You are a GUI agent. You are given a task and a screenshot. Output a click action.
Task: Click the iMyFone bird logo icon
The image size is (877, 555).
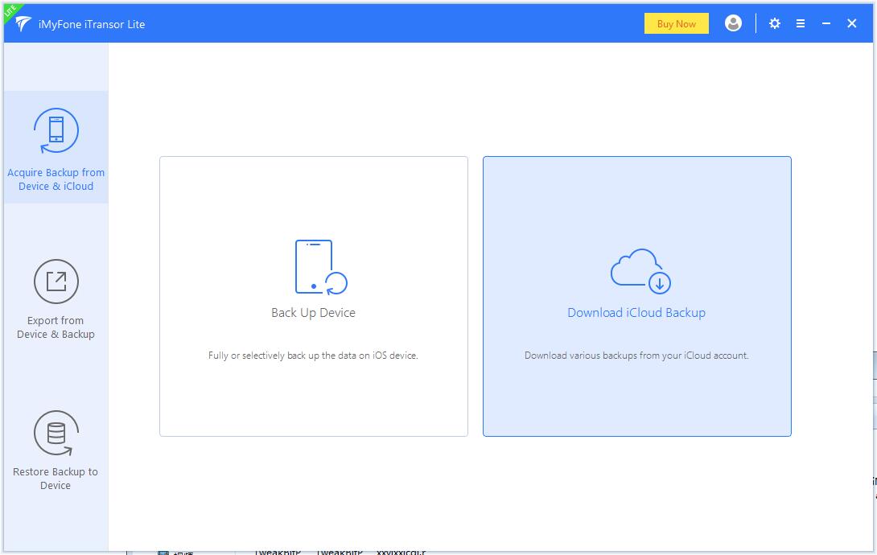[23, 24]
